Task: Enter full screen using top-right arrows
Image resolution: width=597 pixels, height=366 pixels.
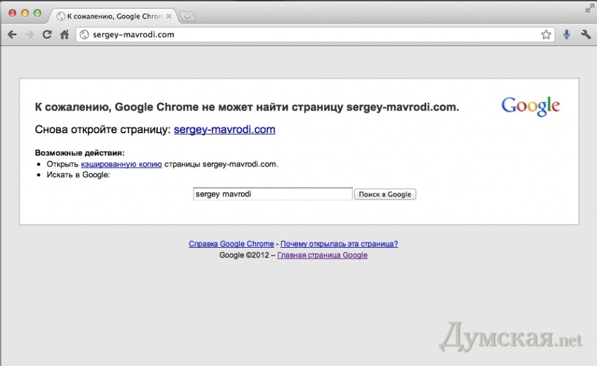Action: [x=590, y=8]
